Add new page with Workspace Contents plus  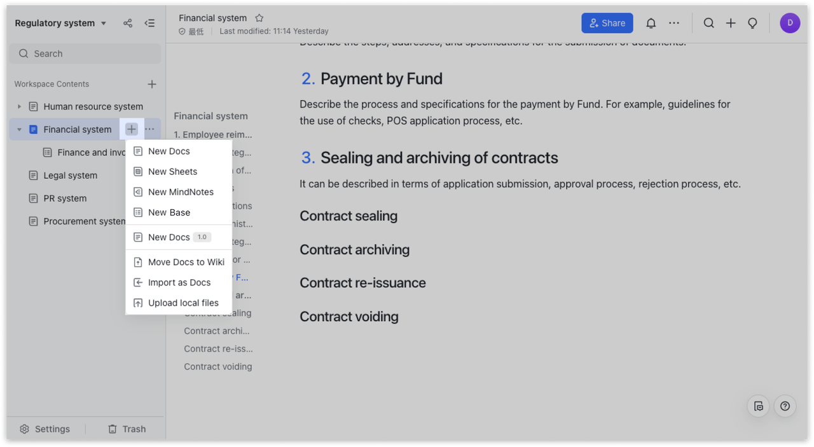(x=152, y=84)
